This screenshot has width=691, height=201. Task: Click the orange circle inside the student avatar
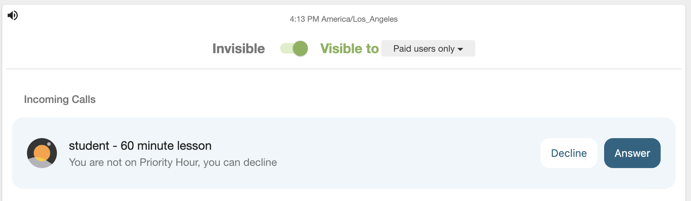point(42,153)
